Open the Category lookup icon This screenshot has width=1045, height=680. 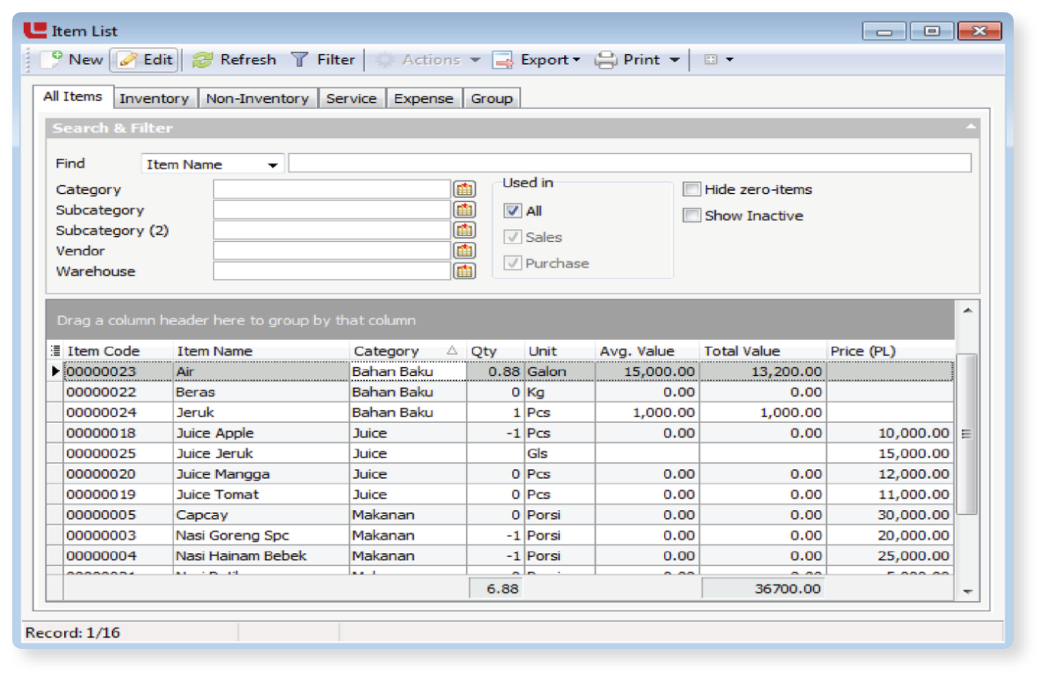464,189
